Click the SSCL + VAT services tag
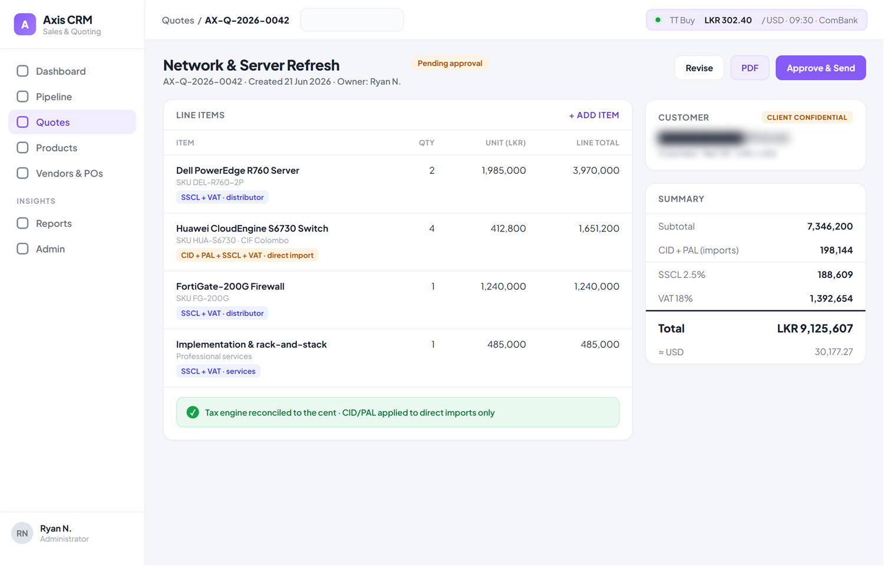 [x=218, y=371]
